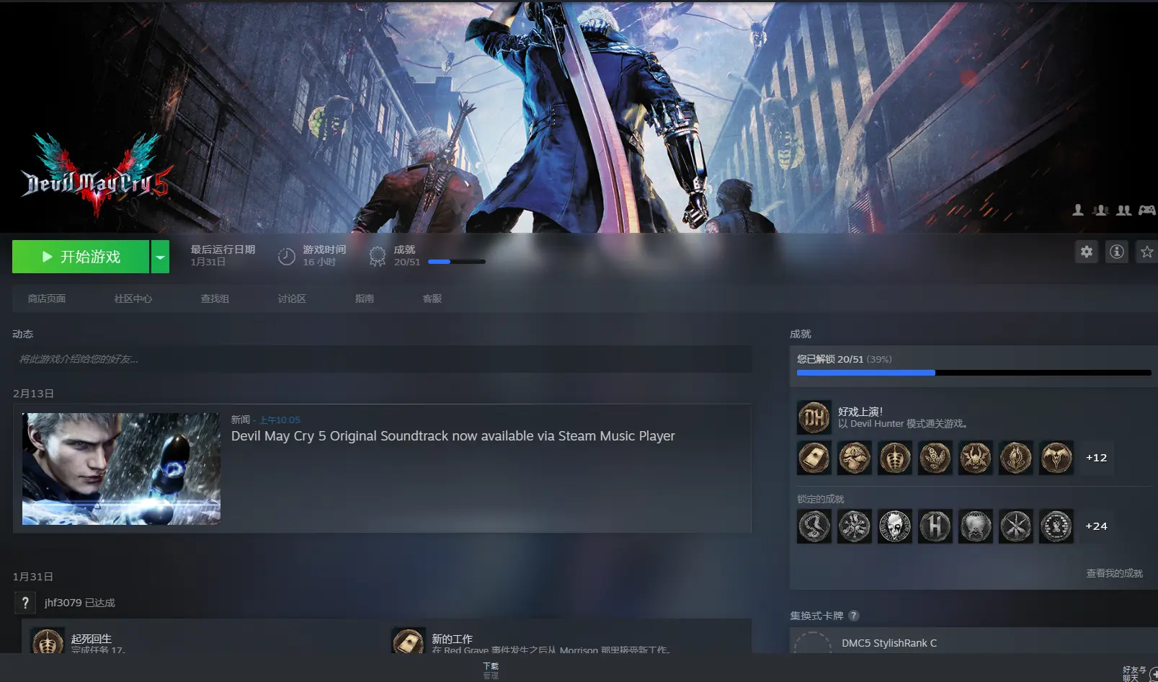
Task: Open the 下载 管理 downloads bar
Action: [x=491, y=670]
